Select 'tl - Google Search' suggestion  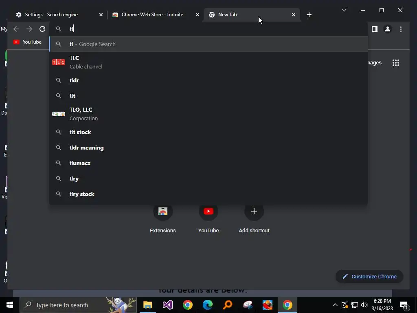coord(208,44)
